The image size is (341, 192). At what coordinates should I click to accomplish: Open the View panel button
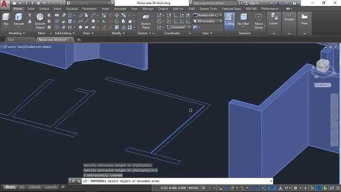(x=304, y=19)
